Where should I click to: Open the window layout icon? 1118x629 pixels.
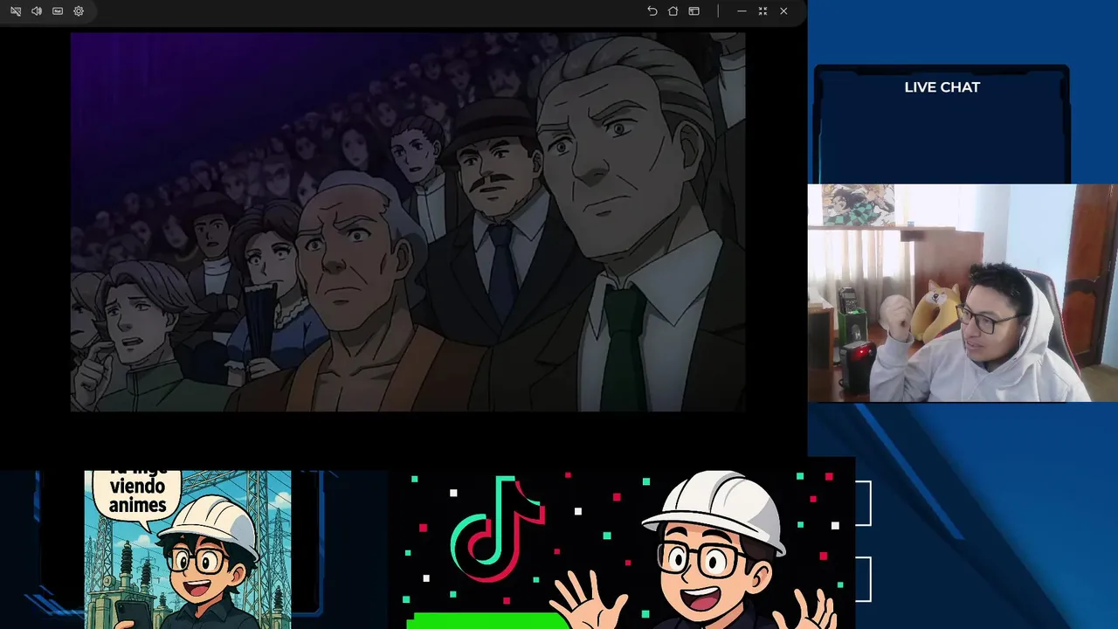[x=694, y=11]
